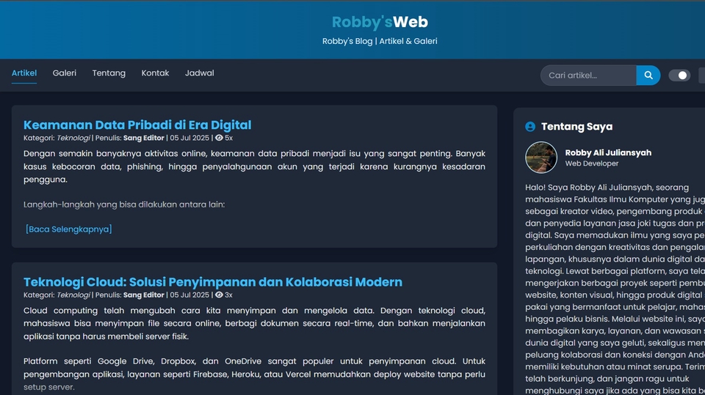Open the Artikel tab

[24, 73]
